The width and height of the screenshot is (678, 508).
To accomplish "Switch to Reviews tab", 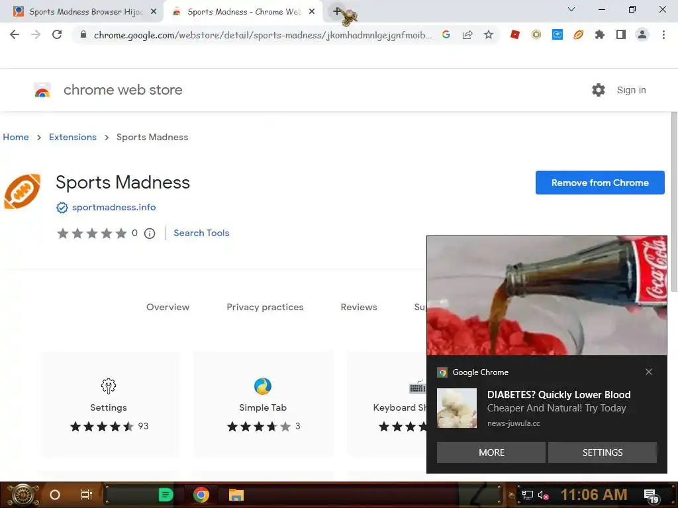I will click(359, 307).
